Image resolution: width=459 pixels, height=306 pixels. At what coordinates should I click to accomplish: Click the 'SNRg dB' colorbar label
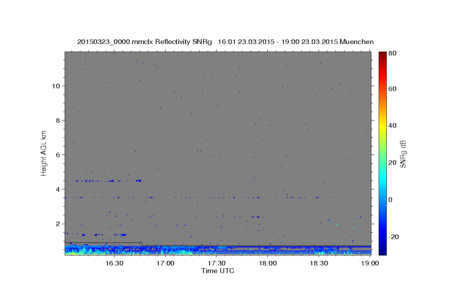403,154
